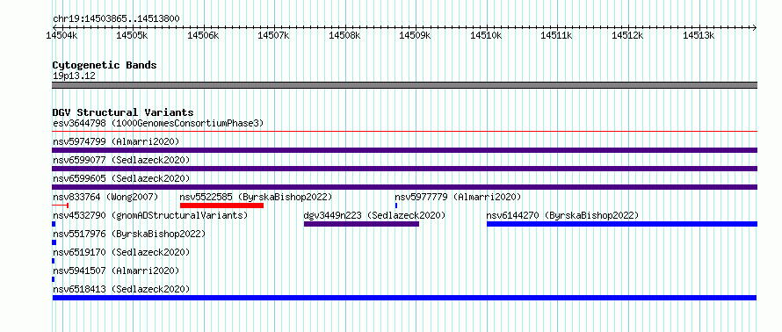
Task: Click the small blue nsv5517976 marker
Action: coord(54,242)
